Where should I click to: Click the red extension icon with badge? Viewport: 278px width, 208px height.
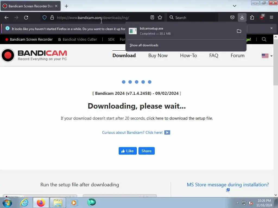click(262, 17)
